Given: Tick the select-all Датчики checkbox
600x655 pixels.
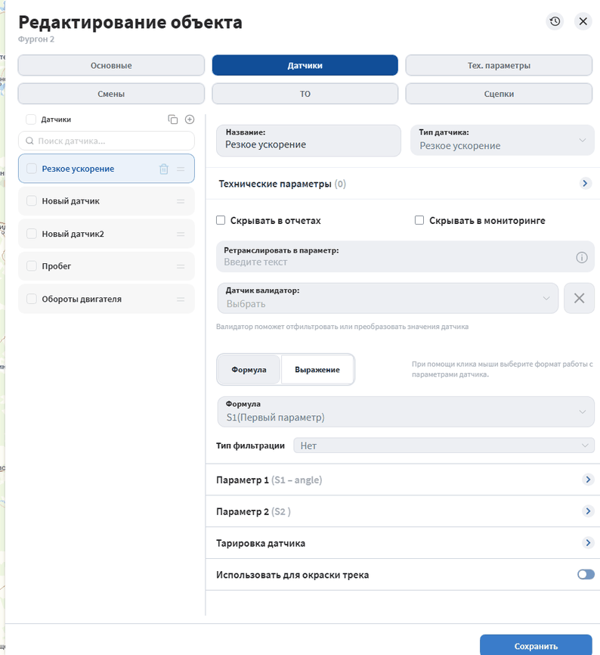Looking at the screenshot, I should [x=31, y=120].
